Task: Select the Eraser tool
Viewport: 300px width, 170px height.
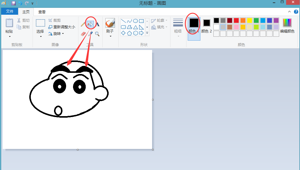Action: [x=83, y=34]
